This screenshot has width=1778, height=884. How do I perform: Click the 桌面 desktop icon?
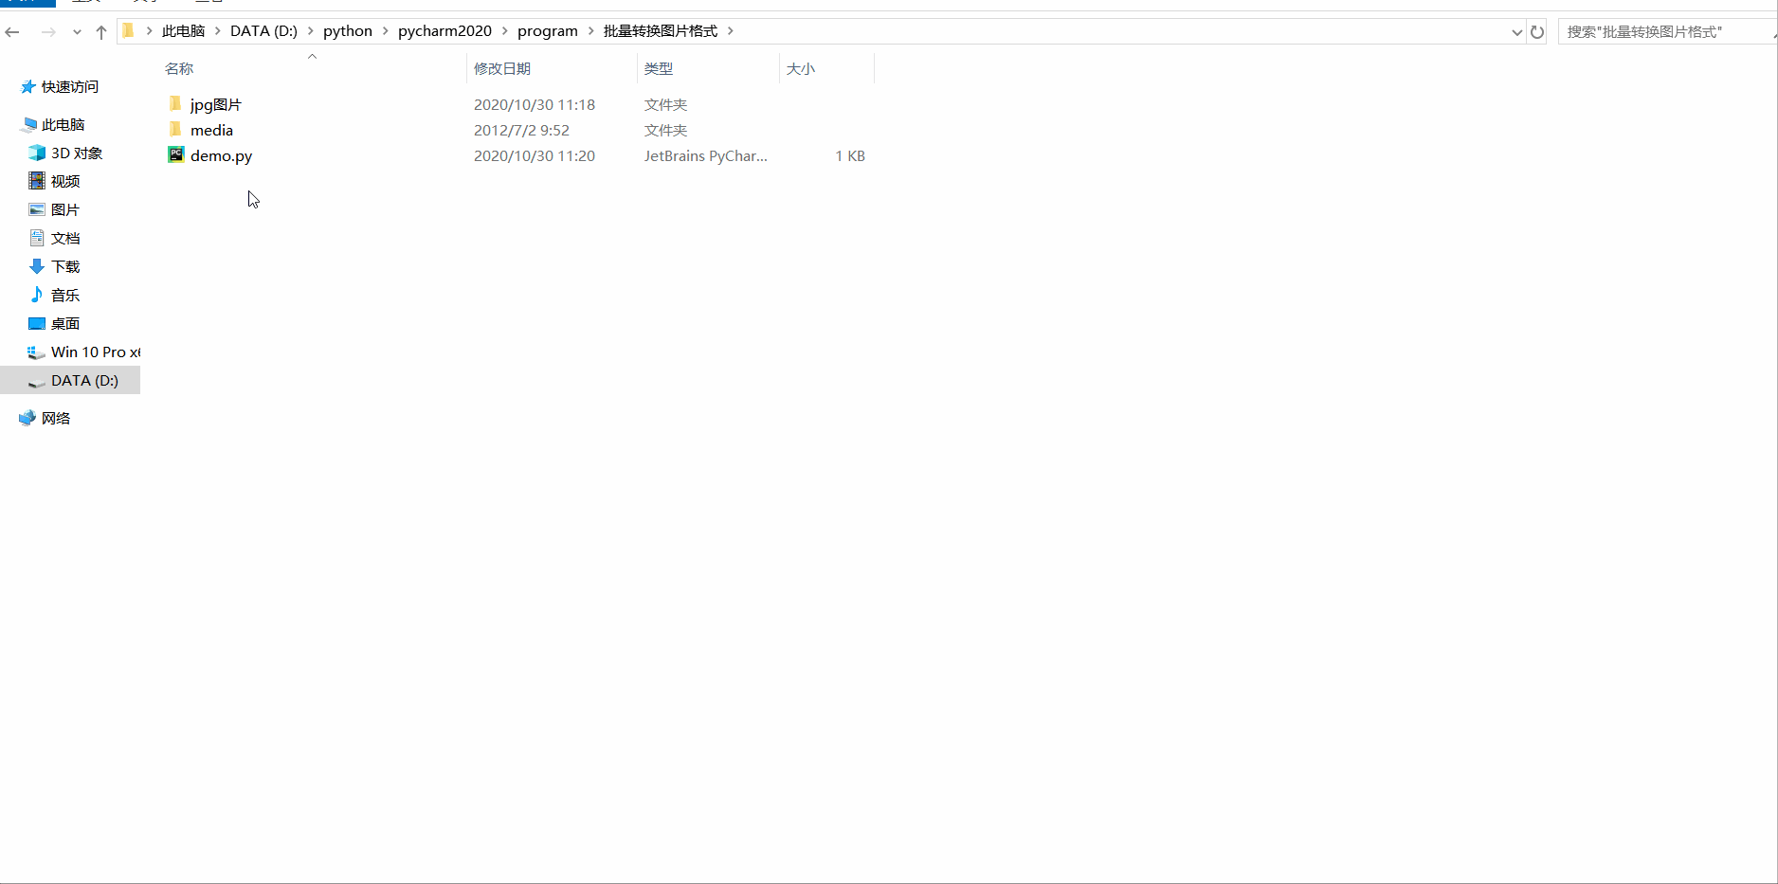coord(37,323)
